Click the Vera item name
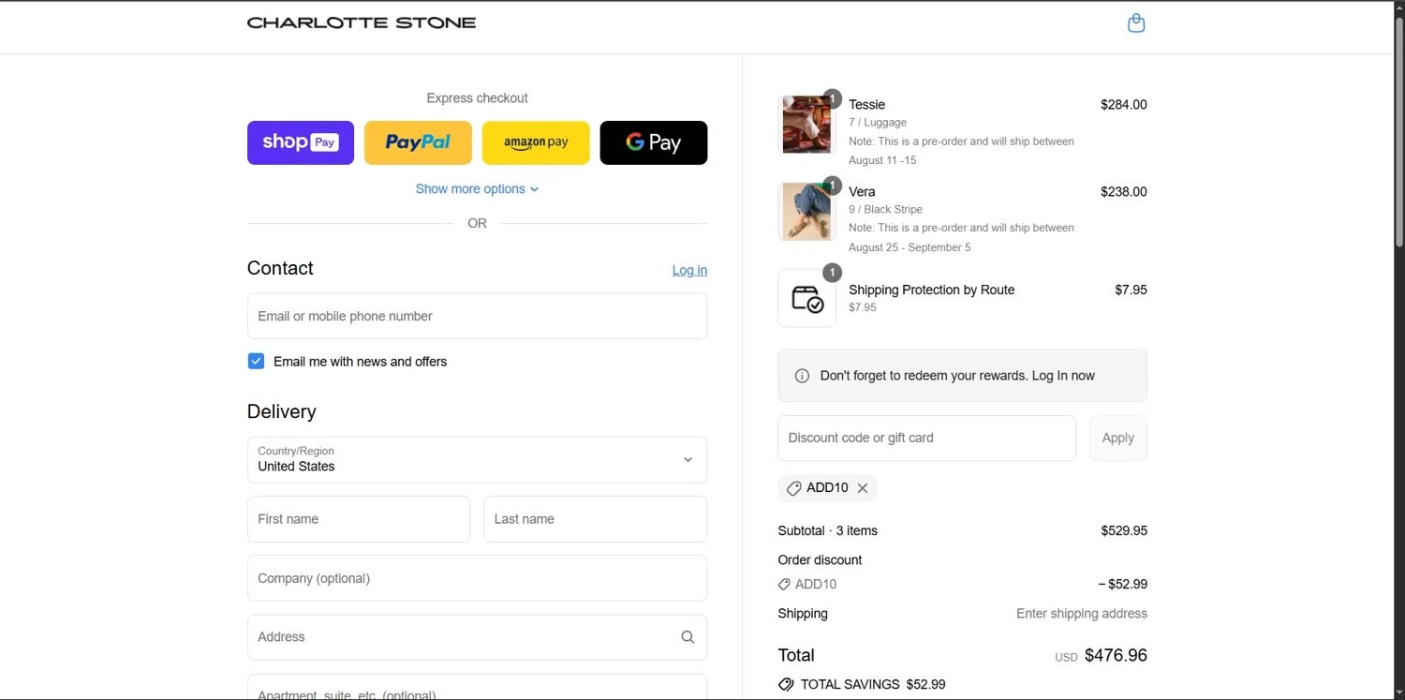This screenshot has height=700, width=1405. (x=862, y=191)
